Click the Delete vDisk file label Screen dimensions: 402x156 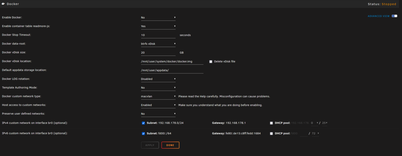pos(225,62)
